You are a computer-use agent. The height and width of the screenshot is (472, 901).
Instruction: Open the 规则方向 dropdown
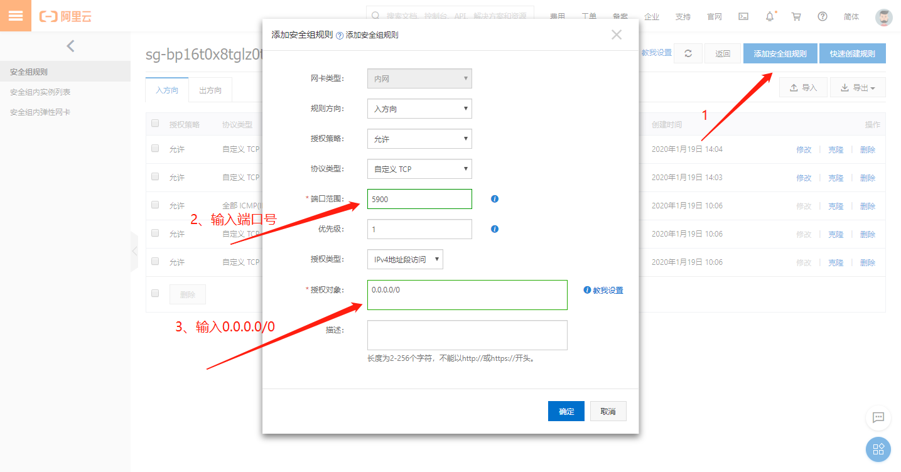pos(419,109)
